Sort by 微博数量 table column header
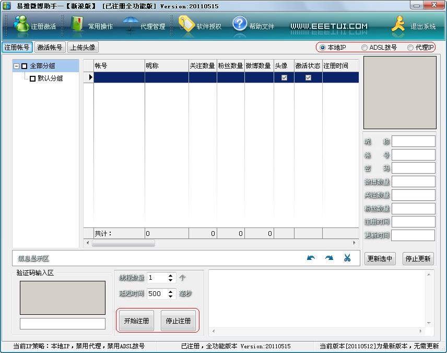Screen dimensions: 447x353 (x=259, y=66)
